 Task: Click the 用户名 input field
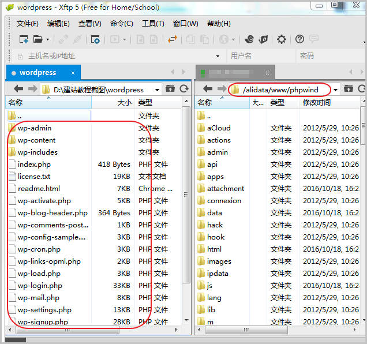click(260, 56)
